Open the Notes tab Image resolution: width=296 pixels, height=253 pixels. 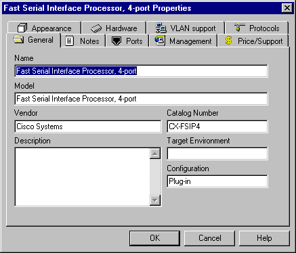(x=83, y=41)
